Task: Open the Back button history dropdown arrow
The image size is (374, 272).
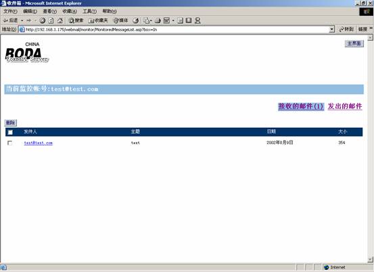Action: coord(22,21)
